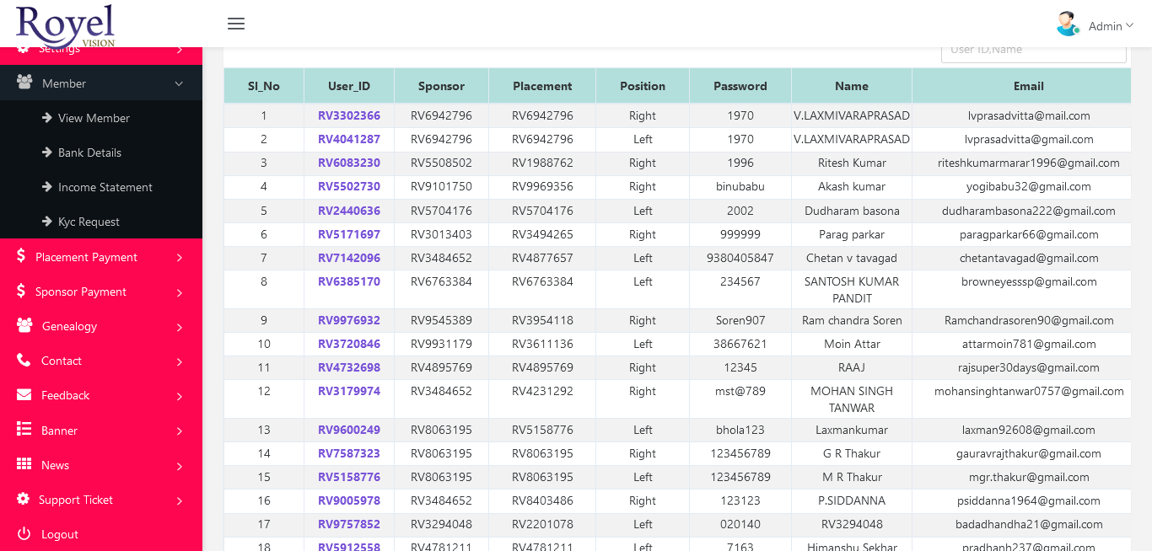Expand the Placement Payment chevron
Image resolution: width=1152 pixels, height=551 pixels.
click(x=180, y=258)
